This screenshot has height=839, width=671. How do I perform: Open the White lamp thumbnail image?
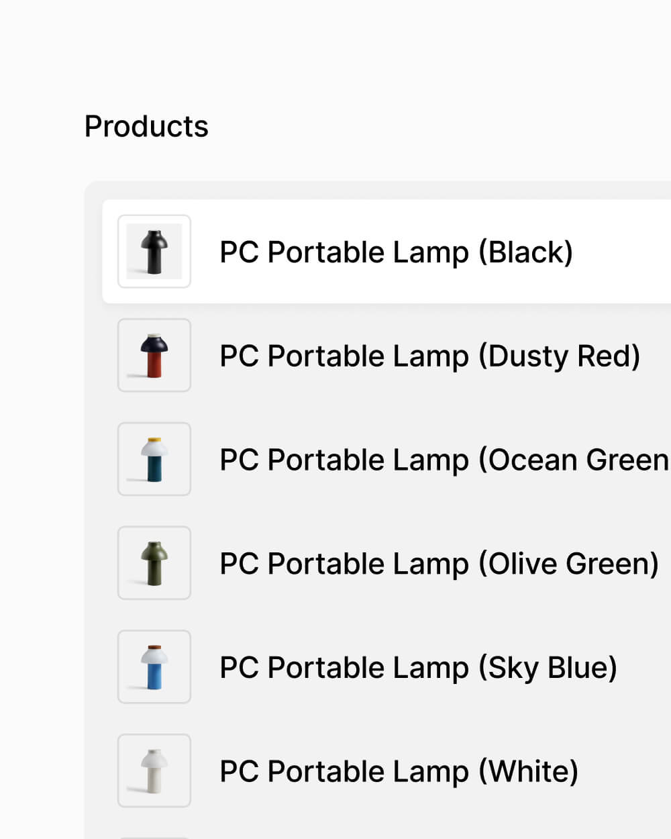tap(154, 771)
